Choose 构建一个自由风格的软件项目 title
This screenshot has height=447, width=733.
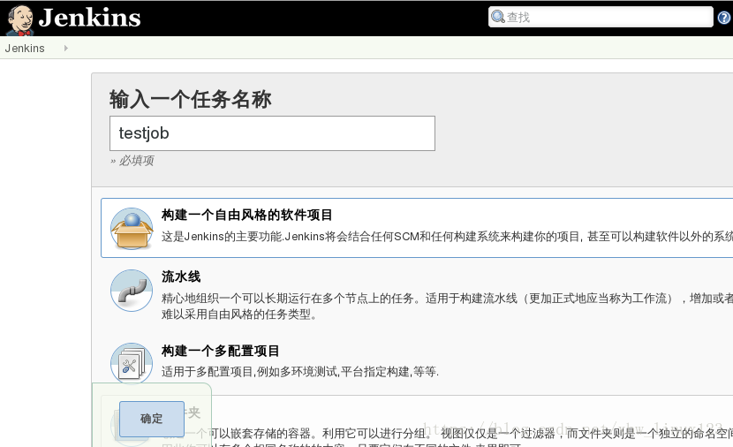246,215
